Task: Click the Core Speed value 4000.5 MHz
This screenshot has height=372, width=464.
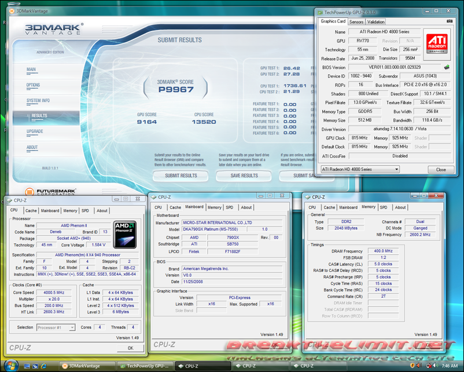Action: coord(54,293)
